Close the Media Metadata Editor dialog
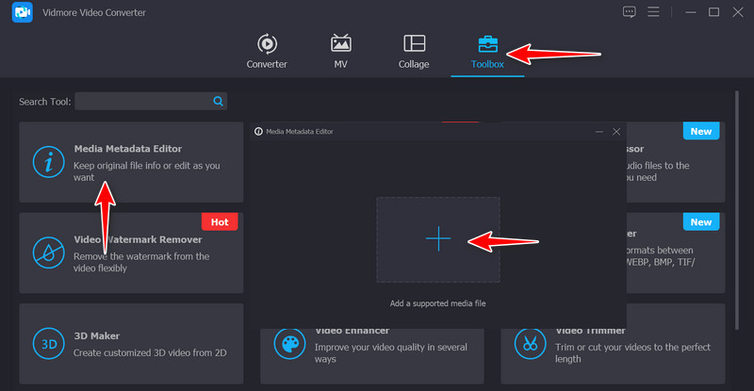The width and height of the screenshot is (754, 391). click(x=616, y=132)
